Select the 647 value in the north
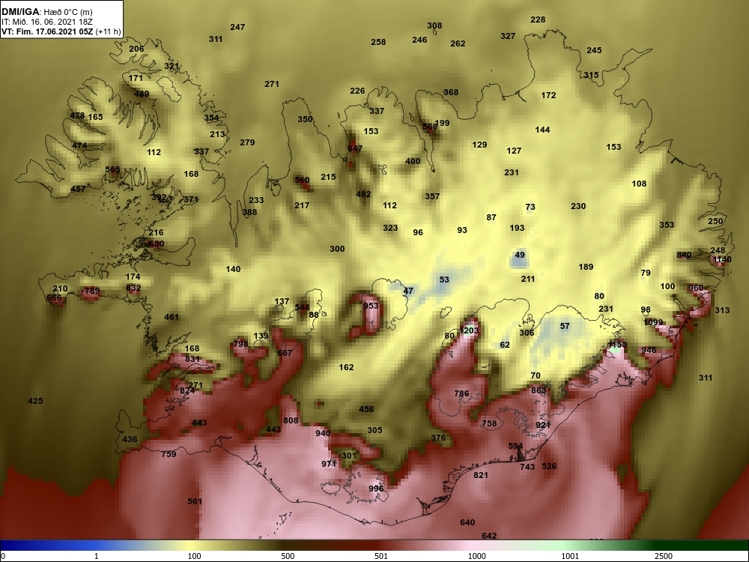Image resolution: width=749 pixels, height=562 pixels. coord(355,148)
